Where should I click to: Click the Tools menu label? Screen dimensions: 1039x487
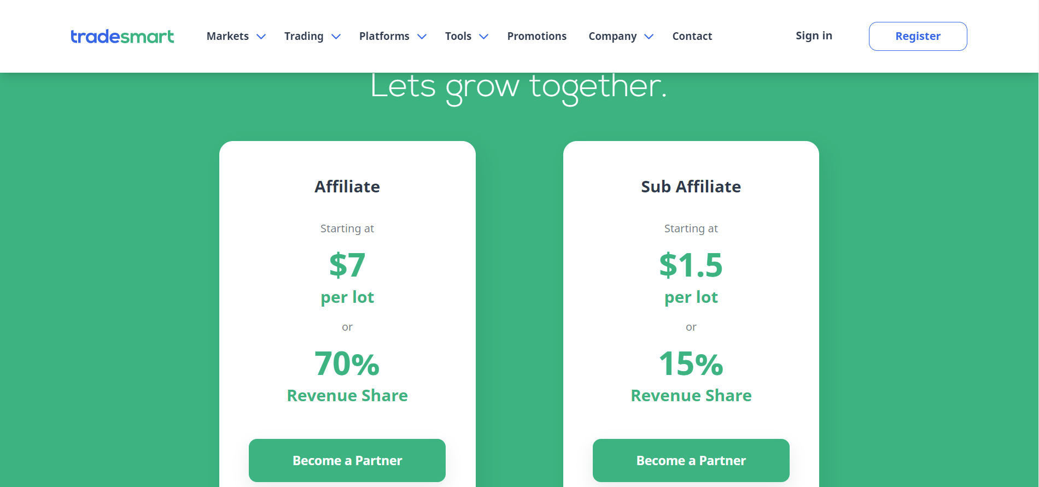[x=458, y=36]
